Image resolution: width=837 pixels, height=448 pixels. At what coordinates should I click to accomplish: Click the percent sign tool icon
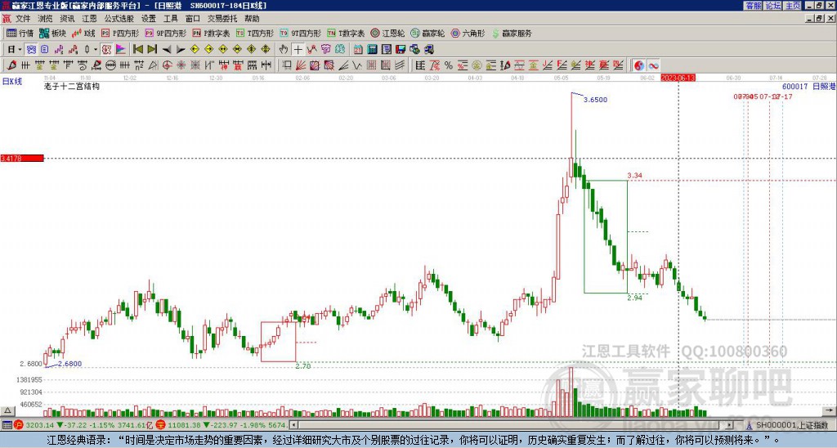449,65
